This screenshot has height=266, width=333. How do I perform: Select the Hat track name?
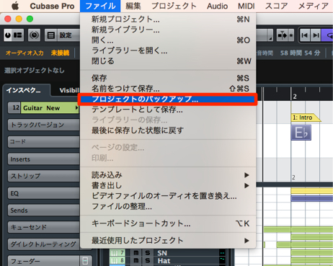164,261
